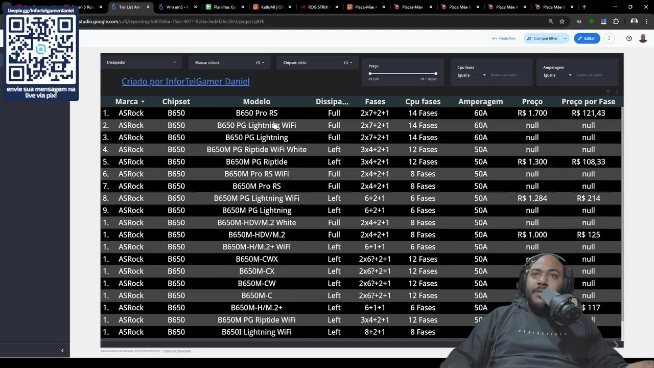Collapse the left sidebar chevron
Screen dimensions: 654x368
pyautogui.click(x=62, y=351)
